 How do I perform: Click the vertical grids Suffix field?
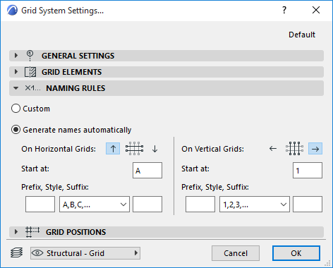[308, 205]
